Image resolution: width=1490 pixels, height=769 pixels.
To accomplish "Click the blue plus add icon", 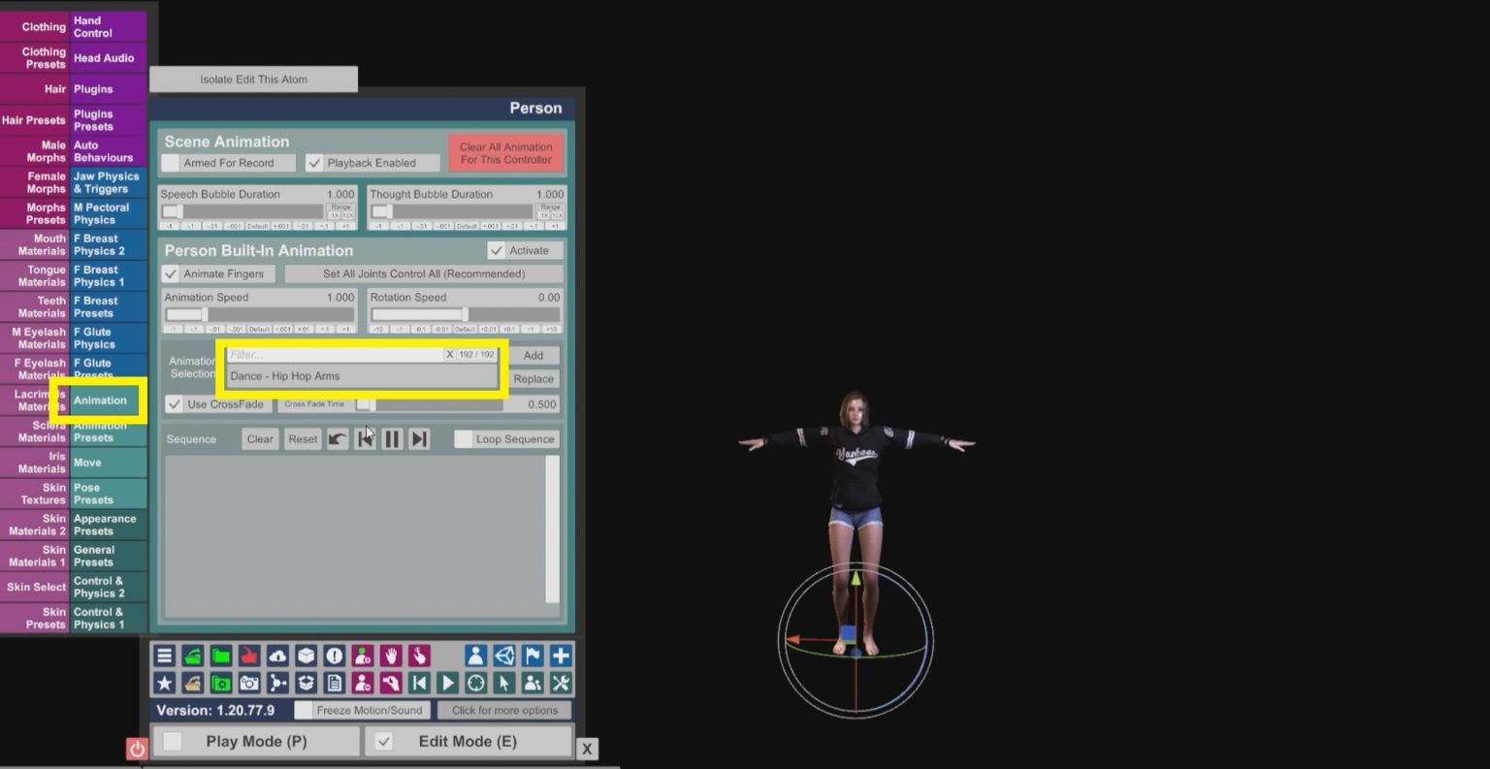I will click(x=561, y=657).
